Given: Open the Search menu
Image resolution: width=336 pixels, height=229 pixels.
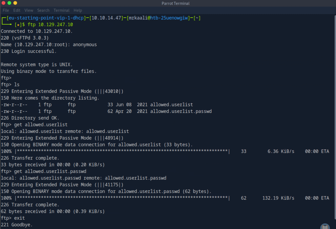Looking at the screenshot, I should click(x=43, y=10).
